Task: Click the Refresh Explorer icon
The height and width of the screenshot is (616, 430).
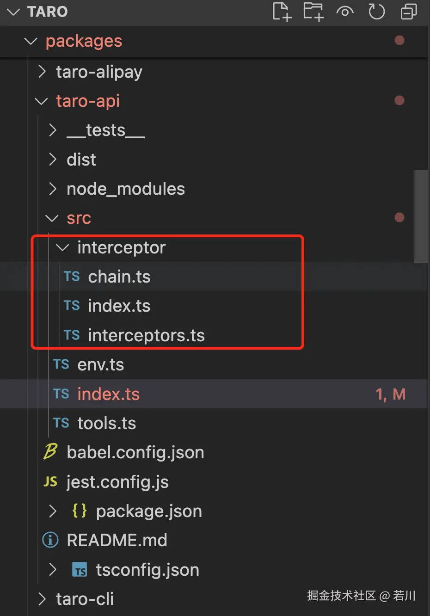Action: [377, 12]
